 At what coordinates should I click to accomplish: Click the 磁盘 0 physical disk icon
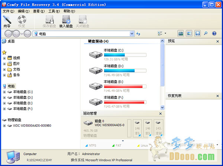pos(88,123)
